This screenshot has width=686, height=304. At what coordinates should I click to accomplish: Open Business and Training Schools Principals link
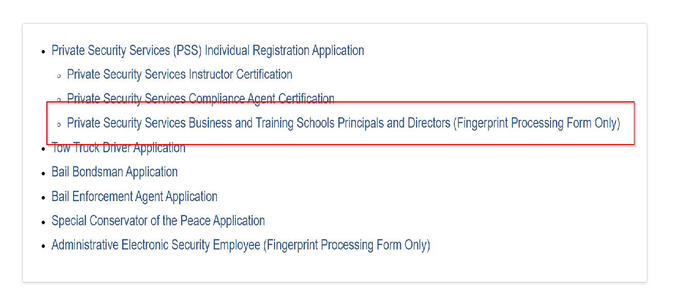point(344,123)
